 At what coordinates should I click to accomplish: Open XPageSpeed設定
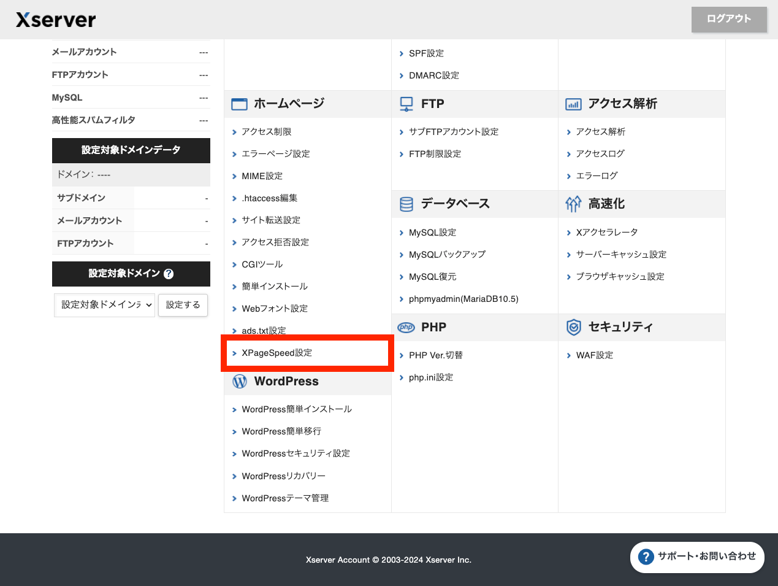coord(277,353)
